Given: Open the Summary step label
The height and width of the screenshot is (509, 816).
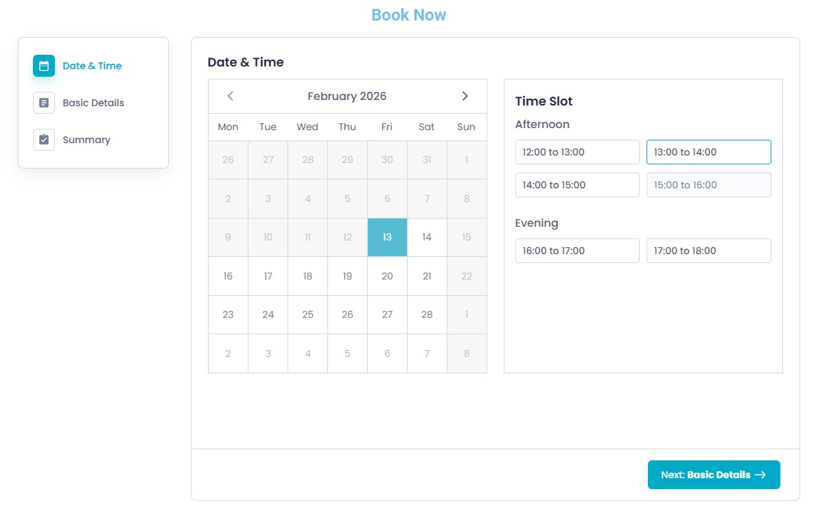Looking at the screenshot, I should [86, 140].
